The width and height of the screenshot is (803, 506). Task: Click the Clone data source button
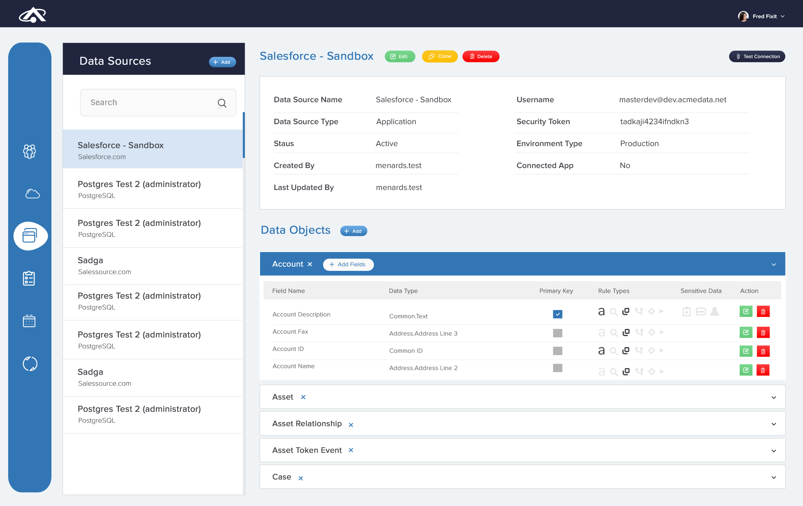(439, 56)
